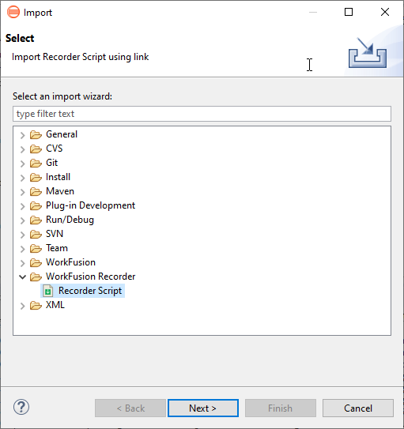
Task: Click the XML folder icon
Action: (x=36, y=305)
